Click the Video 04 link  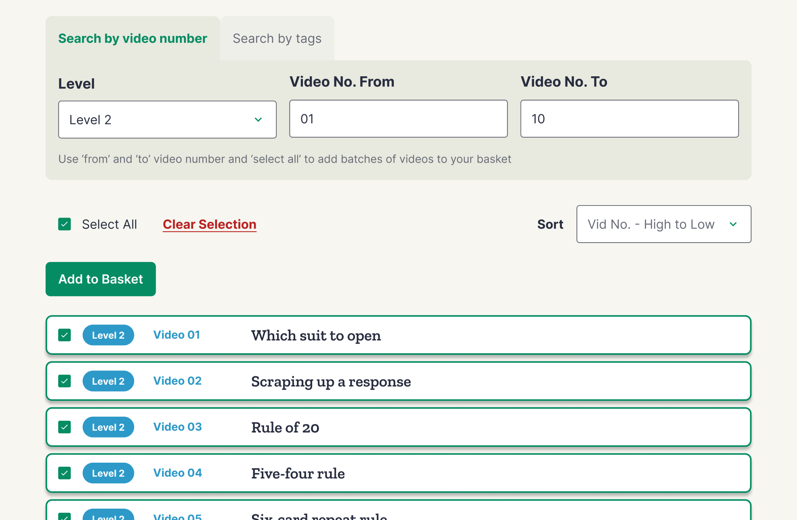click(x=177, y=473)
